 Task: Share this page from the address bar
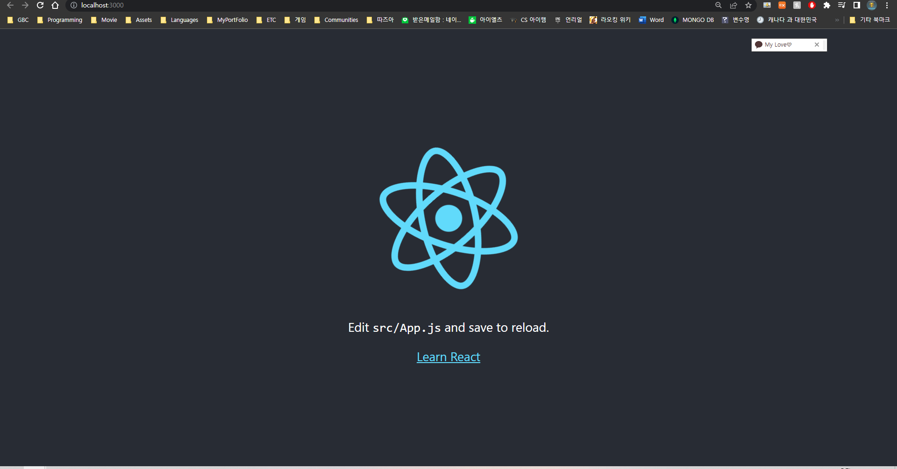pos(733,5)
